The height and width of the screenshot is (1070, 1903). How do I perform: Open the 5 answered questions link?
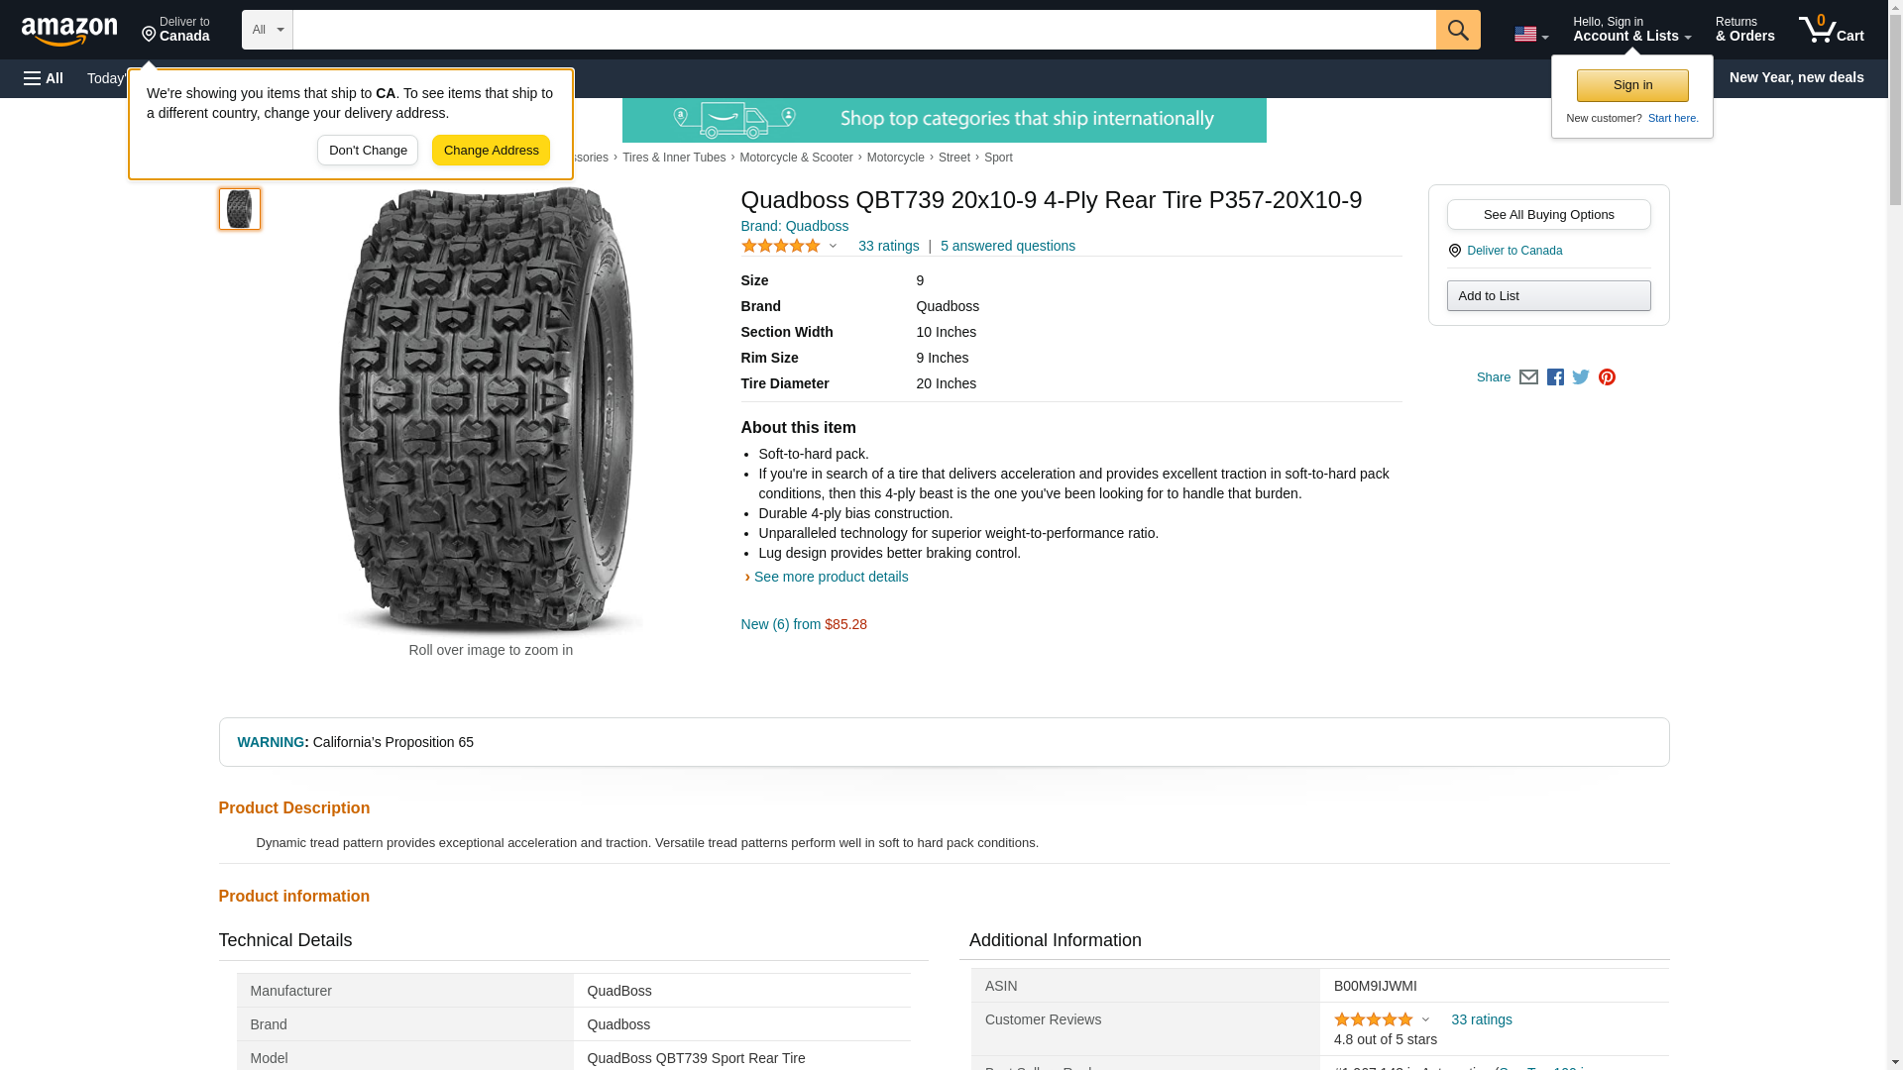[x=1007, y=246]
